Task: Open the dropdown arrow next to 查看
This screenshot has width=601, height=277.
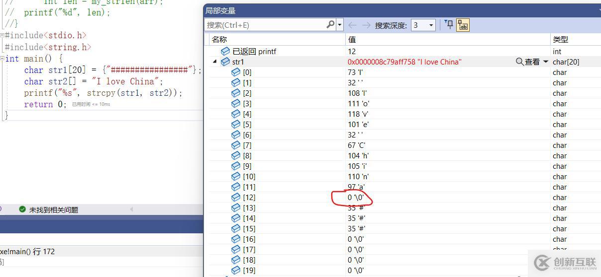Action: click(x=546, y=62)
